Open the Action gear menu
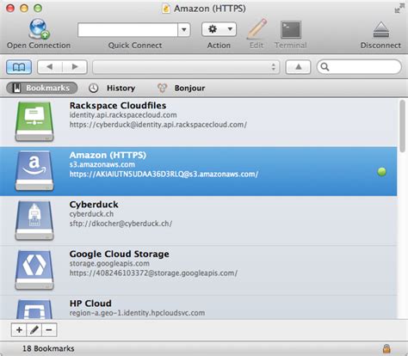Viewport: 408px width, 356px height. coord(219,29)
